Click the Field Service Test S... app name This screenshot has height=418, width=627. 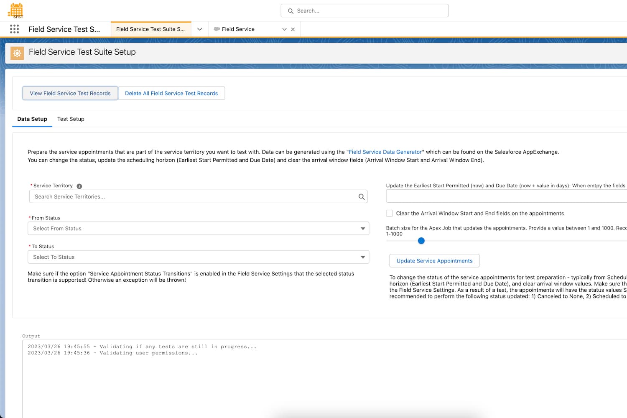[x=64, y=29]
